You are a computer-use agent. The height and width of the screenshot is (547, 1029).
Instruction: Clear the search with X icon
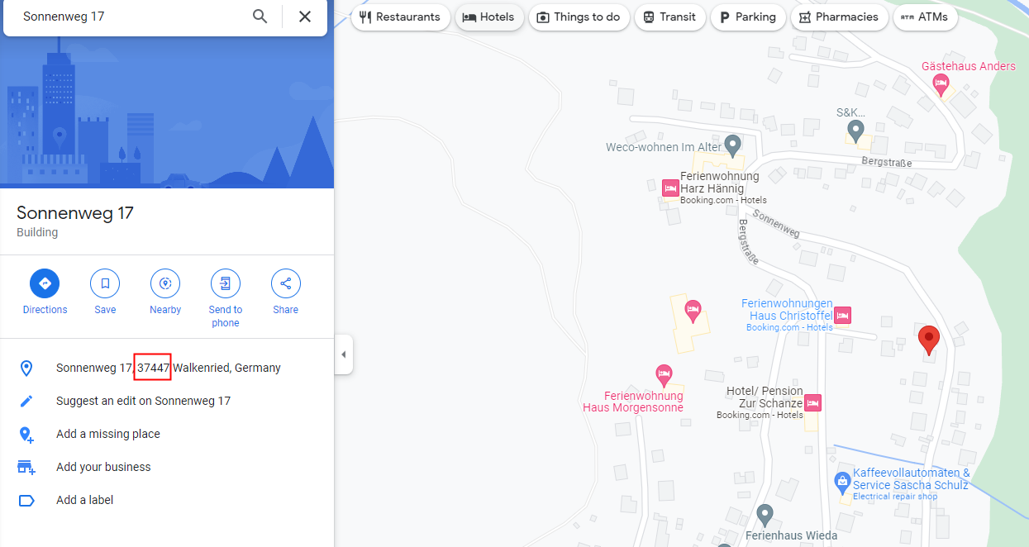(x=305, y=17)
